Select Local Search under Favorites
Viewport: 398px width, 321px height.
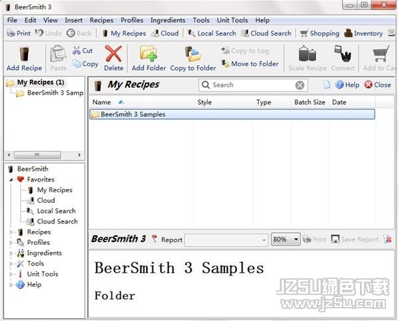pos(56,211)
